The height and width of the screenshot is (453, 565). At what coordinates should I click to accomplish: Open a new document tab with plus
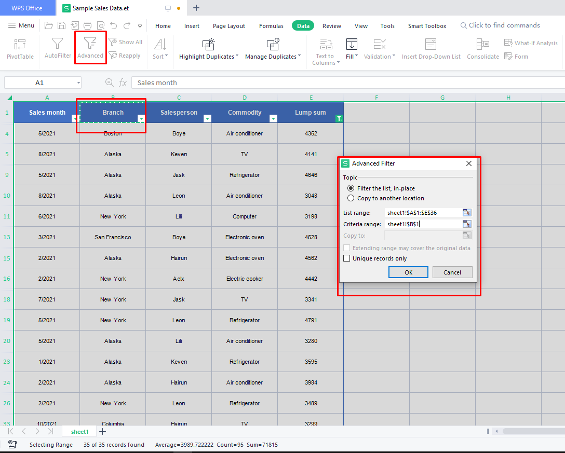tap(196, 8)
